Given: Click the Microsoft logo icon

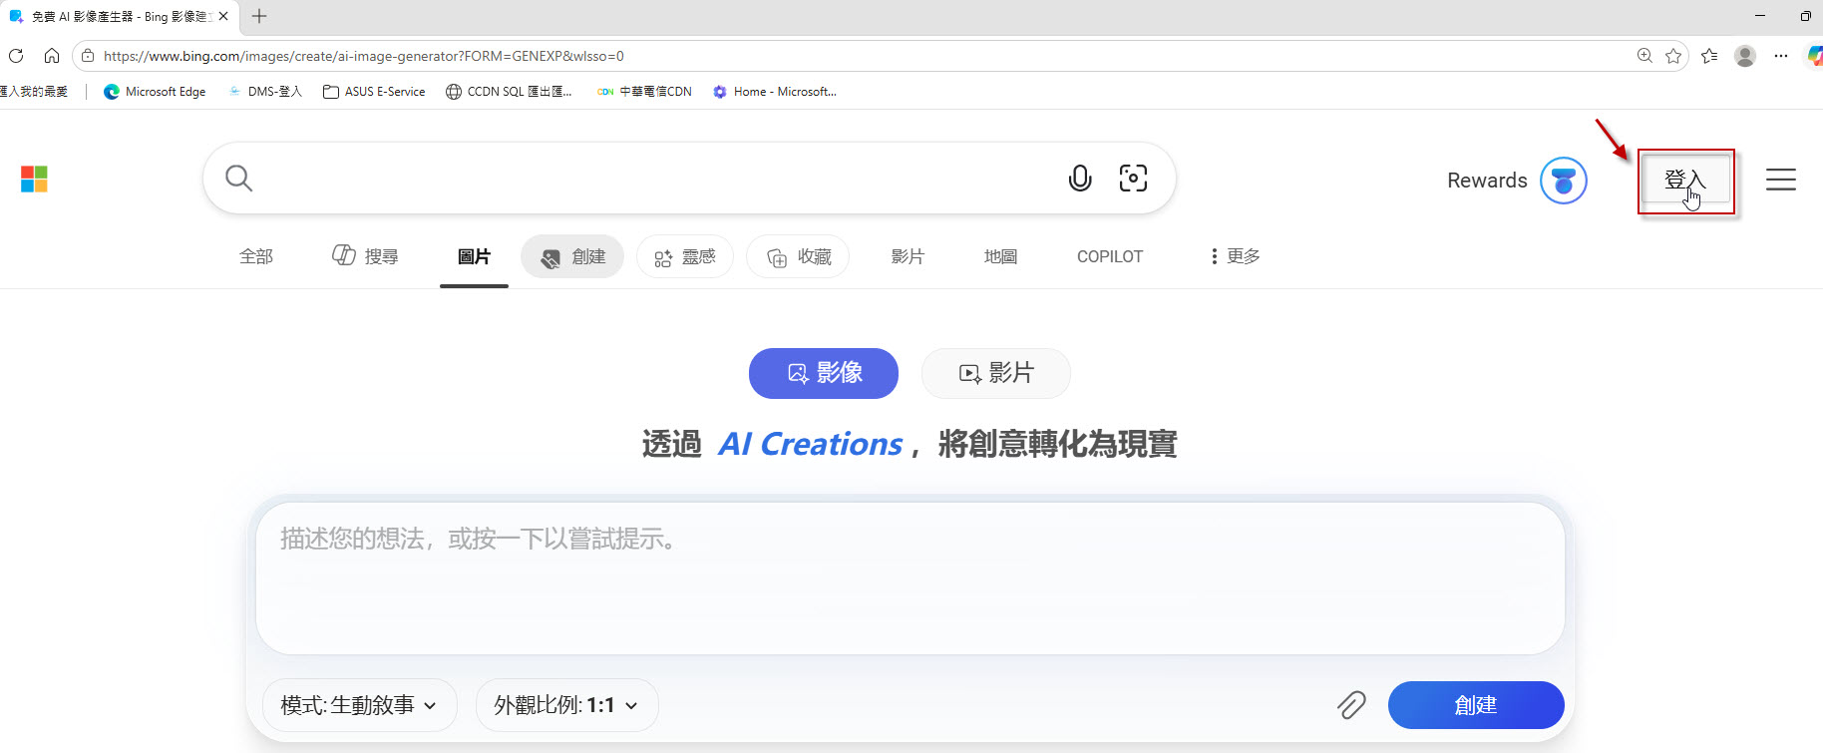Looking at the screenshot, I should 34,180.
